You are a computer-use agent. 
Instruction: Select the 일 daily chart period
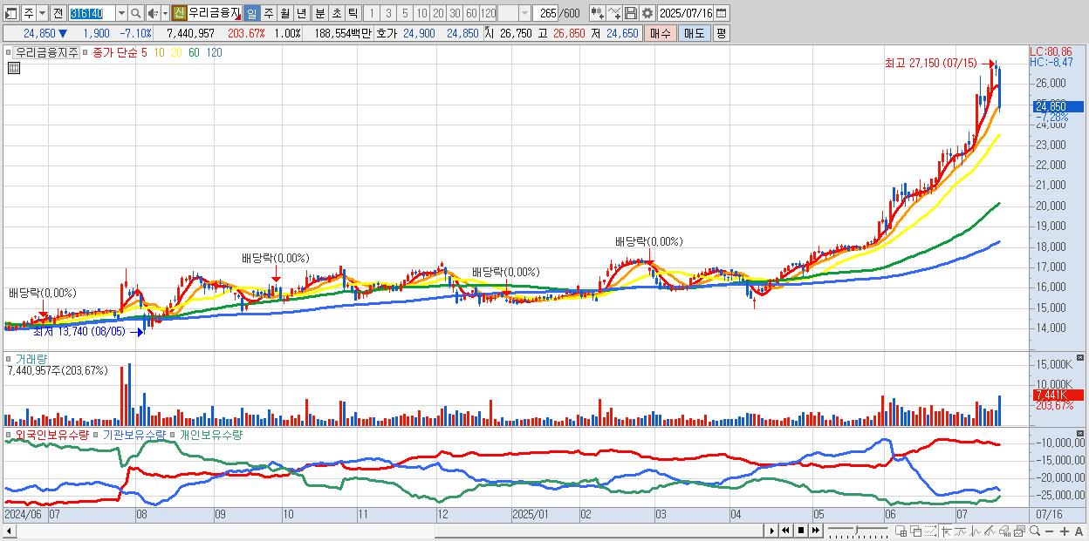[251, 14]
